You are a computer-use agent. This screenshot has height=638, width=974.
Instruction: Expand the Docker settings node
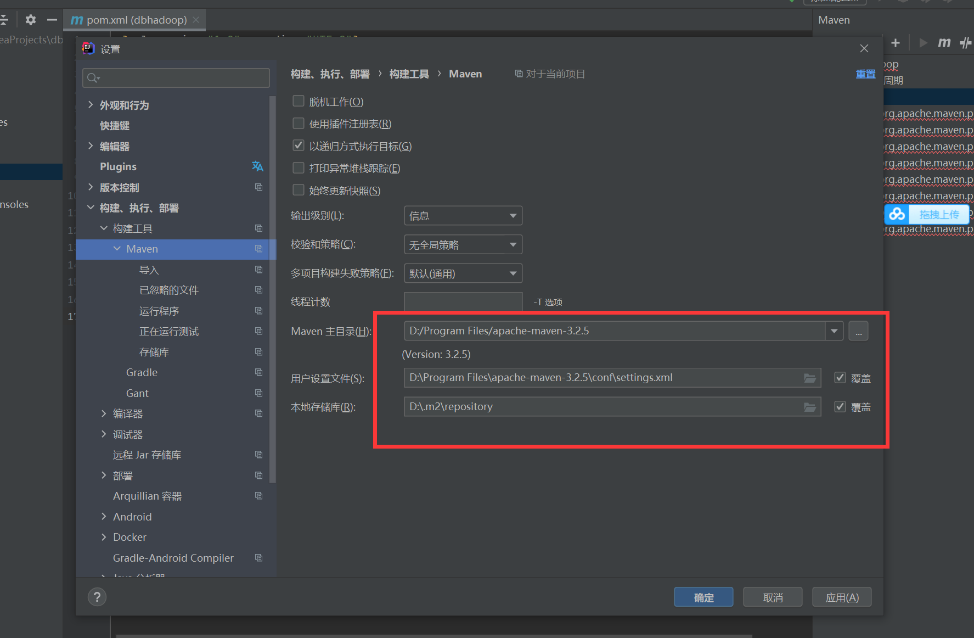104,537
